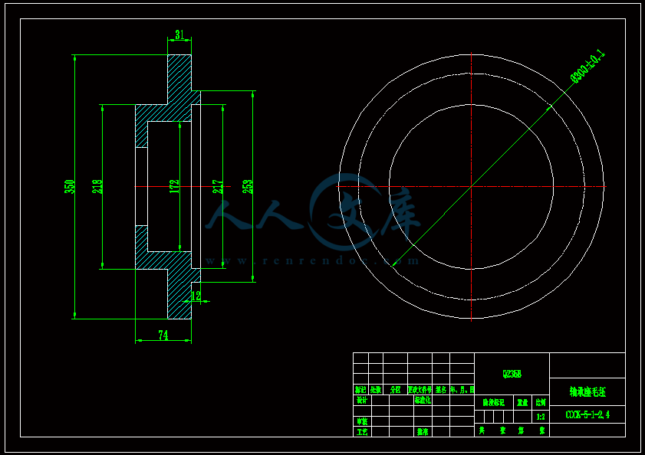Click the Q235B material label
Screen dimensions: 645x455
pos(512,374)
